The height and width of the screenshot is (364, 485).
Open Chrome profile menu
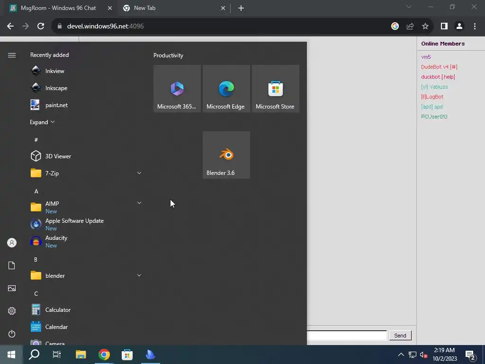(459, 26)
